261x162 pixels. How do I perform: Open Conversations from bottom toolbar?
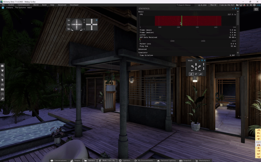[58, 160]
